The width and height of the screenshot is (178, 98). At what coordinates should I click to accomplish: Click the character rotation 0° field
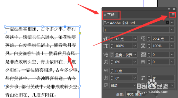pos(123,78)
